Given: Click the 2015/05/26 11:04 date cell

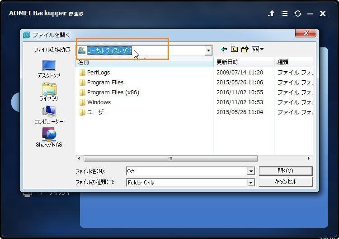Looking at the screenshot, I should pyautogui.click(x=240, y=112).
